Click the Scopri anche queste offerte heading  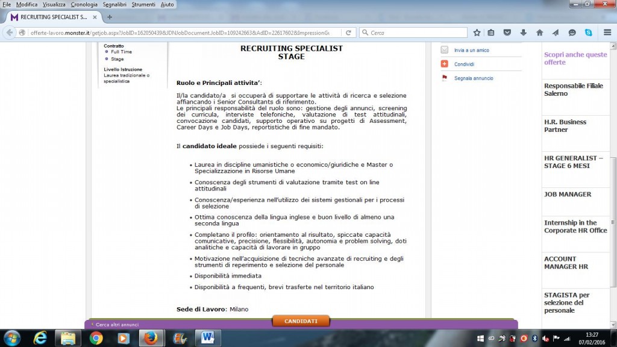(x=575, y=58)
